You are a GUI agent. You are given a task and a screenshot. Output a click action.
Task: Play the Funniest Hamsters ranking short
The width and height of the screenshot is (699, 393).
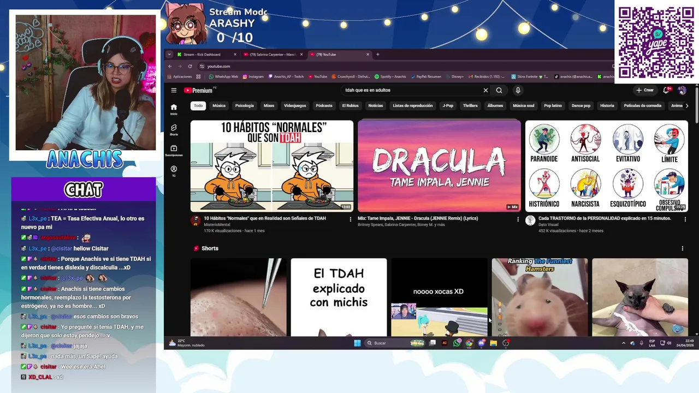pyautogui.click(x=540, y=297)
